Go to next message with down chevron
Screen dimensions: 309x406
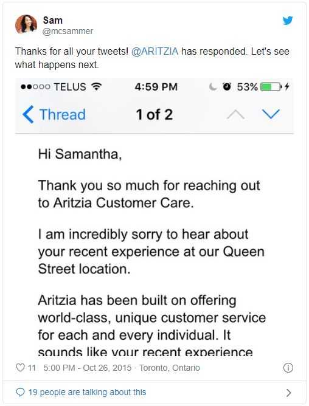[271, 114]
